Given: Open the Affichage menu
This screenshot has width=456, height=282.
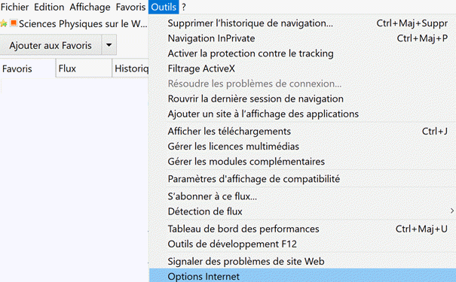Looking at the screenshot, I should (90, 7).
